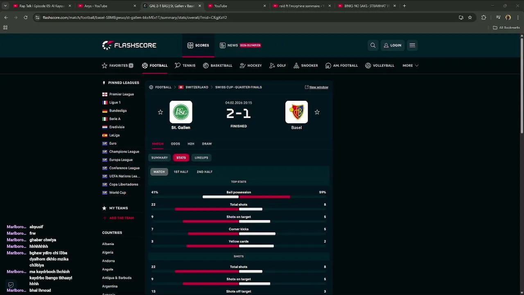Screen dimensions: 524x295
Task: Open match in New window link
Action: click(316, 87)
